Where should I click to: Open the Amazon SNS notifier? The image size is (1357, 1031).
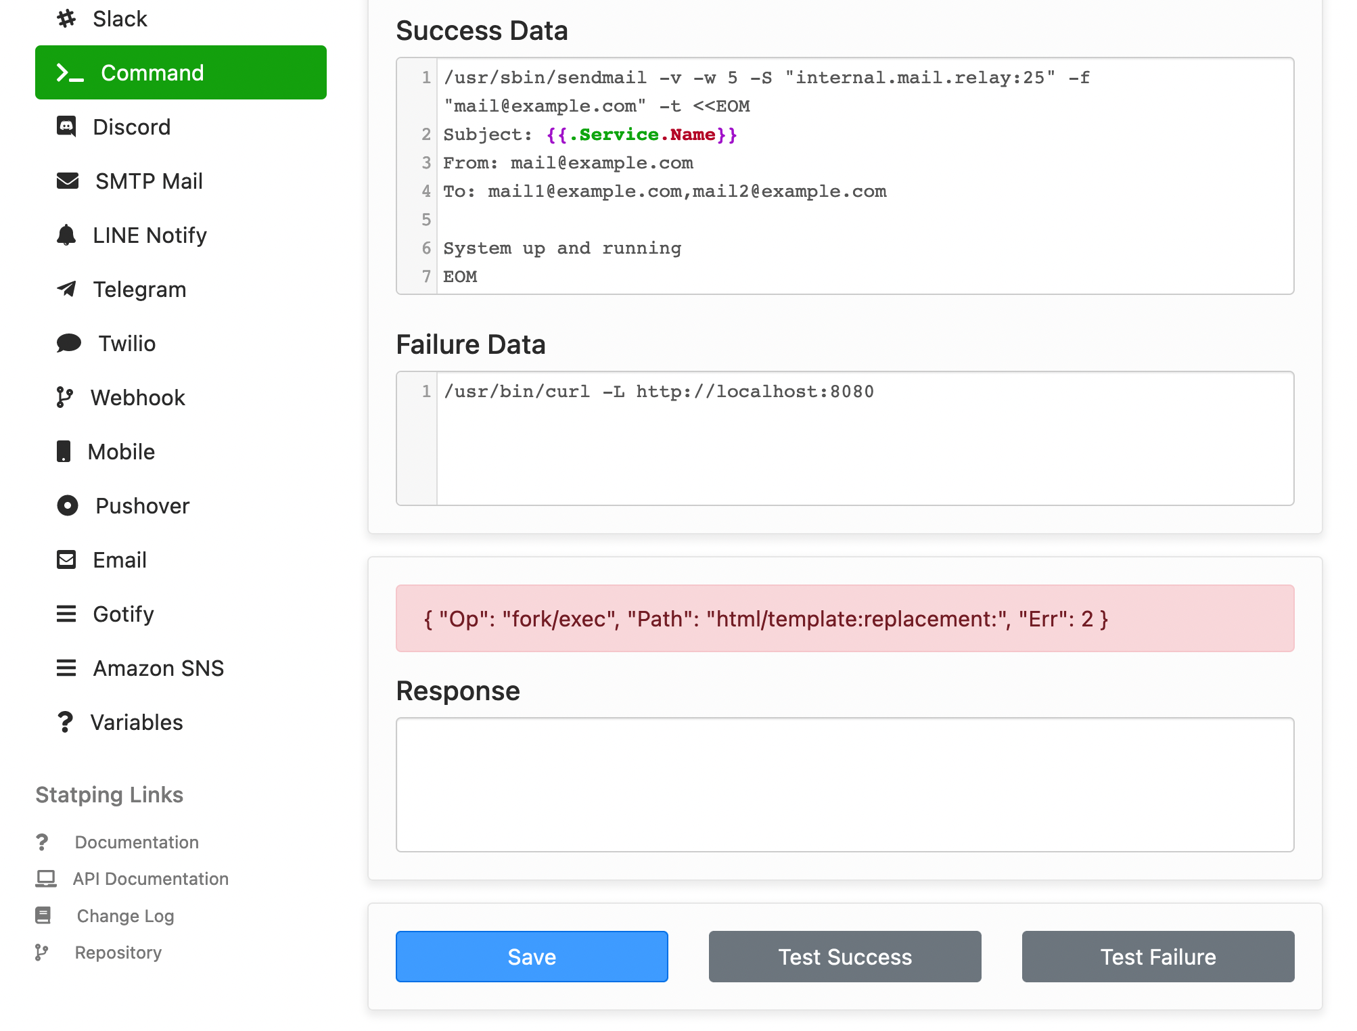tap(181, 668)
